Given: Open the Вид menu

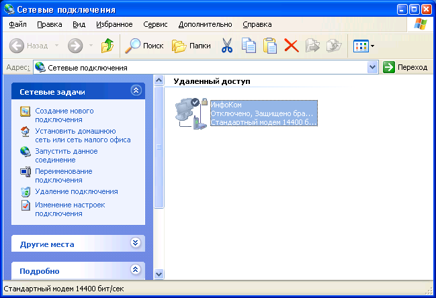Looking at the screenshot, I should [79, 24].
